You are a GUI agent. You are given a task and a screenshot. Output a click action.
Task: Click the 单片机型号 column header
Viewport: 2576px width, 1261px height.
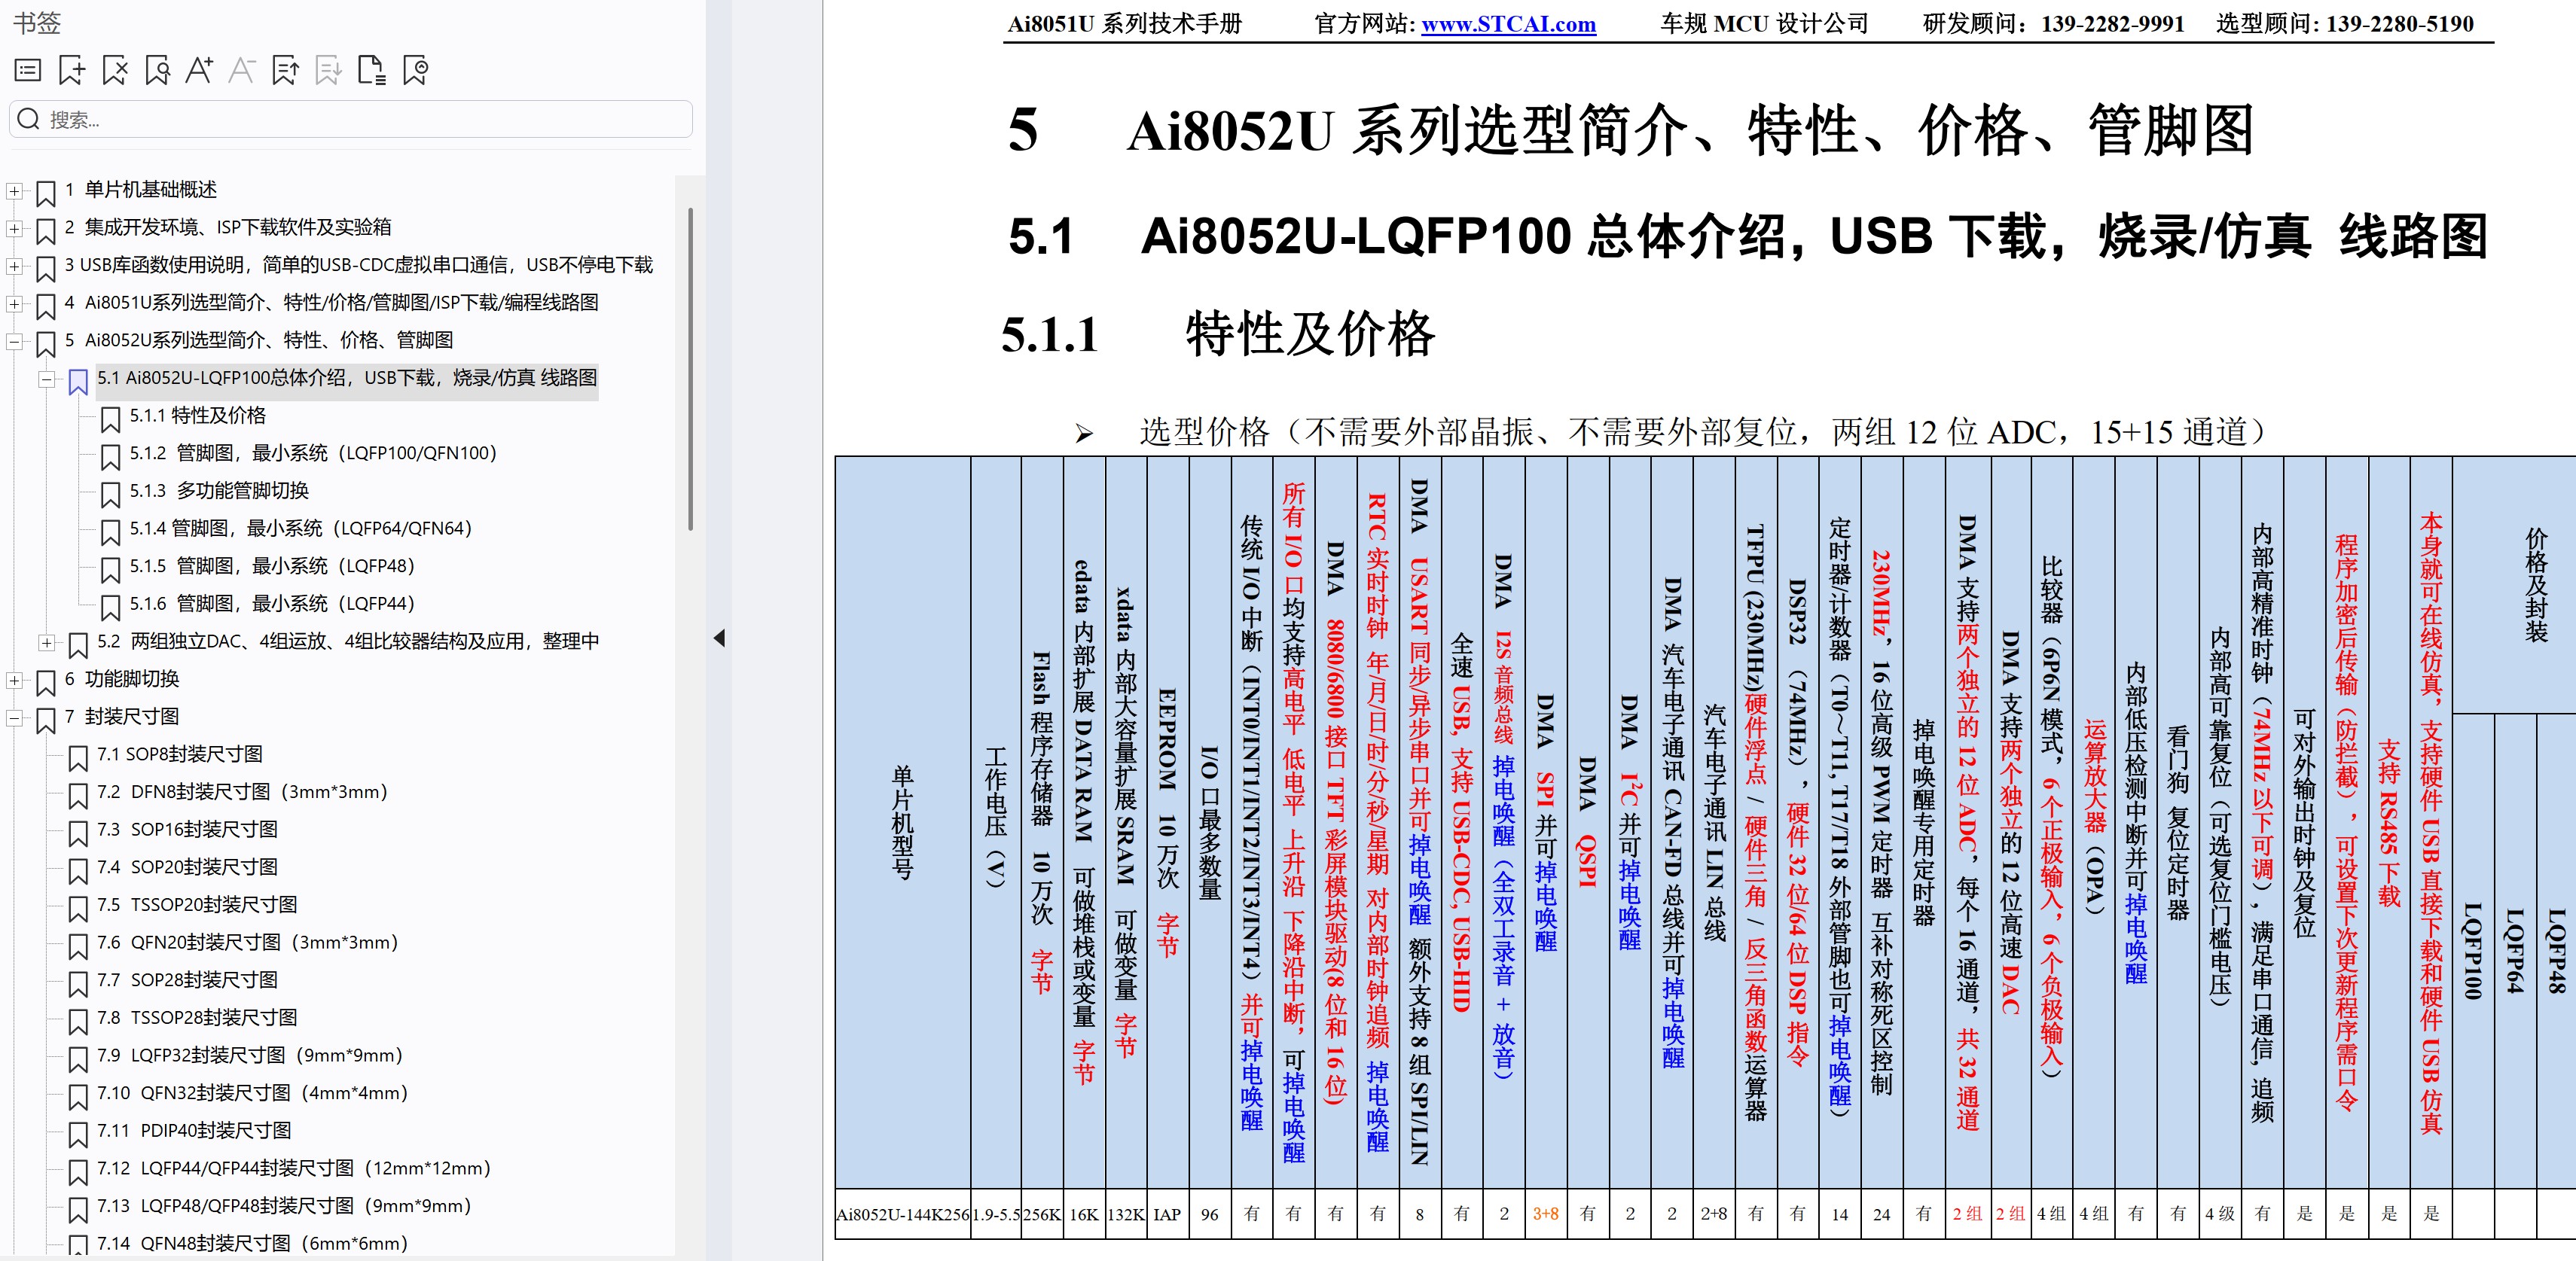902,822
